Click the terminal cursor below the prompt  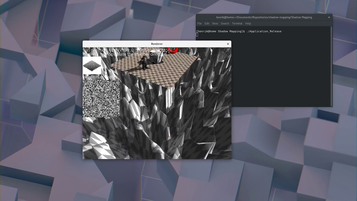click(x=197, y=35)
